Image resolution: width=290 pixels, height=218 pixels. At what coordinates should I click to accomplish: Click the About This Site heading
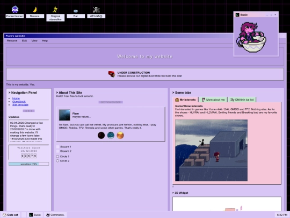(69, 93)
